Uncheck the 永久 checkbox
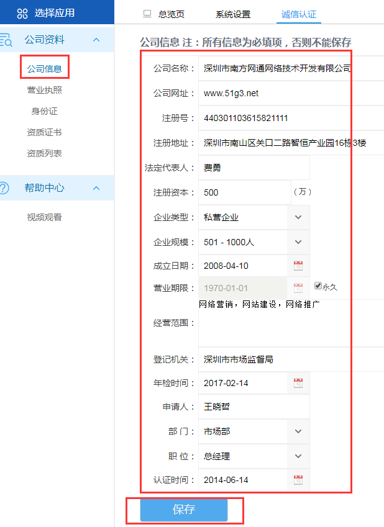This screenshot has height=527, width=384. (x=318, y=286)
